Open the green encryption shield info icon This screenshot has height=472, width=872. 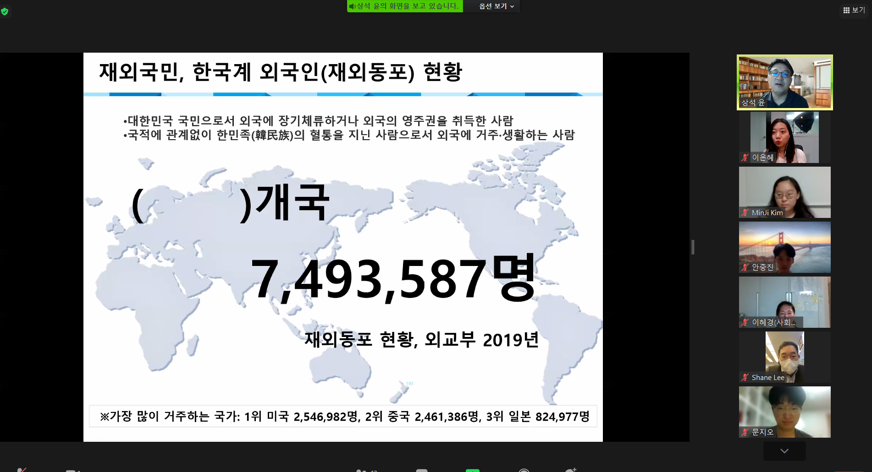[x=5, y=11]
